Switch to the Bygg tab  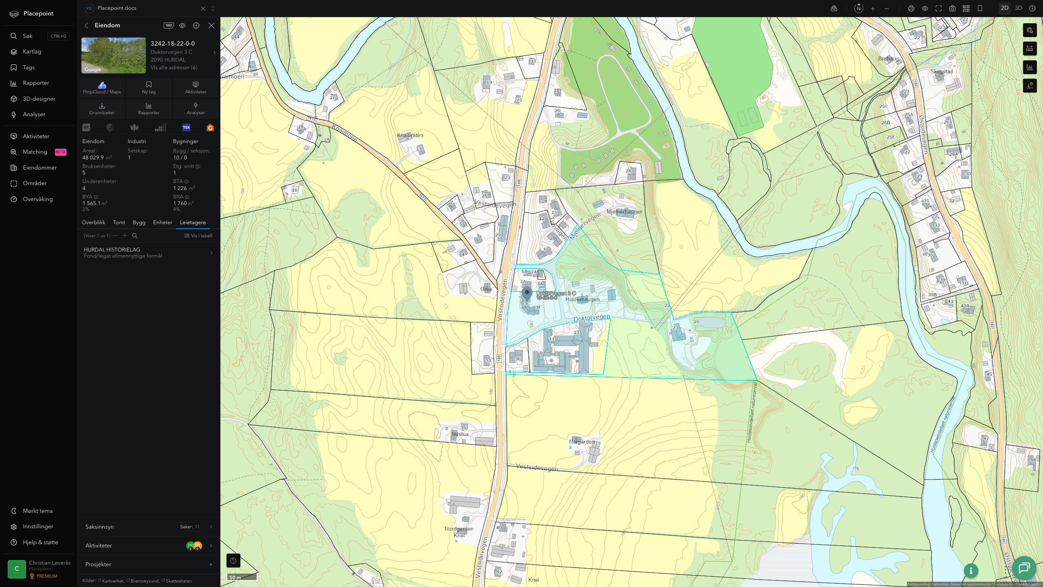(x=139, y=223)
